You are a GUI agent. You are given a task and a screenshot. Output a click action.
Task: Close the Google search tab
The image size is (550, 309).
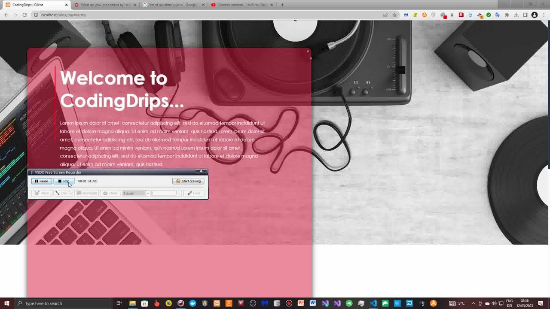pyautogui.click(x=203, y=5)
